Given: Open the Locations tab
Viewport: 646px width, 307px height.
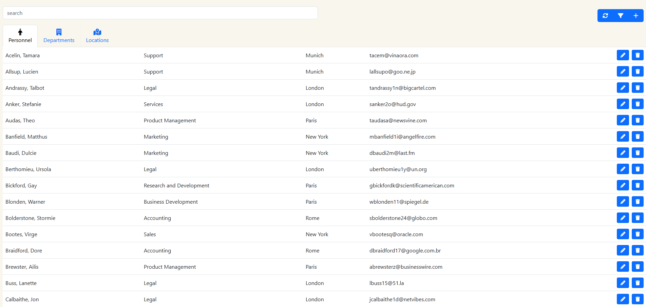Looking at the screenshot, I should tap(97, 36).
